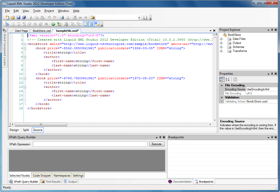Click the Navigate Forward arrow icon
280x192 pixels.
tap(86, 17)
